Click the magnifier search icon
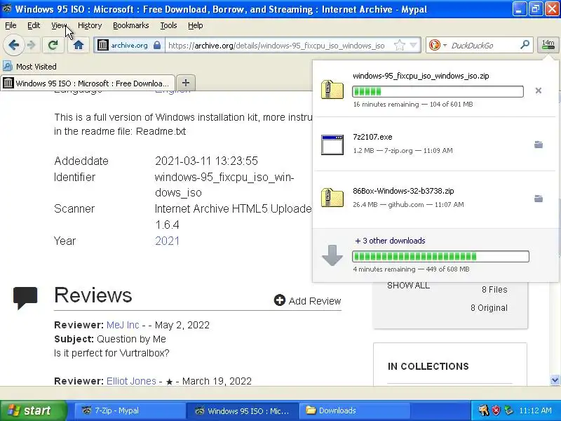 (525, 45)
